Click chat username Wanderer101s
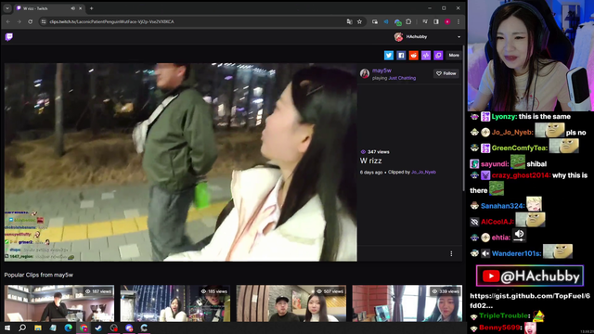Viewport: 594px width, 334px height. 516,253
